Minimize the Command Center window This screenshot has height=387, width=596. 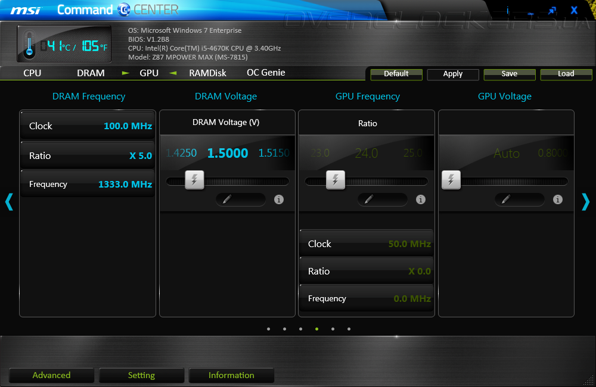click(530, 13)
